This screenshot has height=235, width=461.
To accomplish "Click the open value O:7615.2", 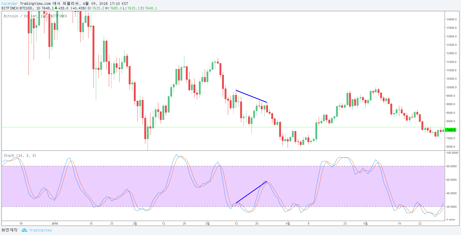I will coord(96,8).
